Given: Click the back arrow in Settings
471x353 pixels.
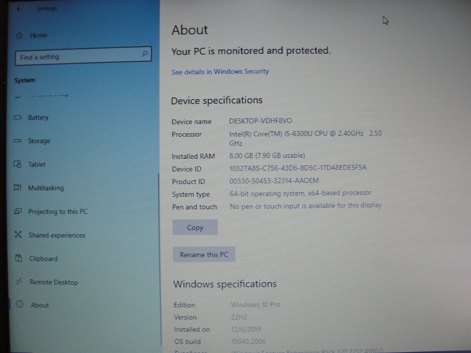Looking at the screenshot, I should [x=19, y=9].
